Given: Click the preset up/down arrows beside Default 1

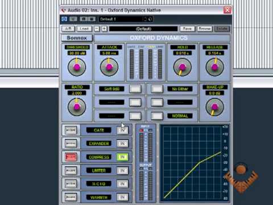Looking at the screenshot, I should (145, 19).
